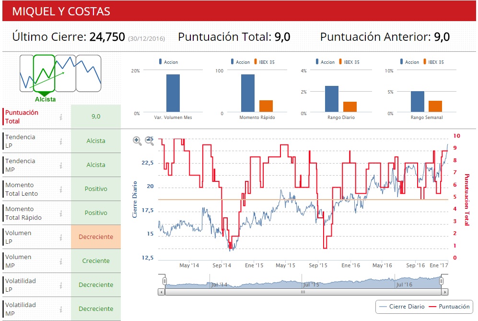
Task: Click the zoom out magnifier icon
Action: [150, 141]
